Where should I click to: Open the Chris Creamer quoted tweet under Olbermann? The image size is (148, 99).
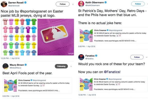pyautogui.click(x=113, y=35)
